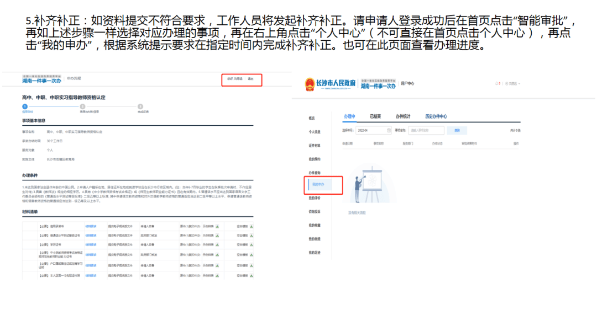Screen dimensions: 597x310
Task: Open 材料要求 link for 普通话水平测试等级证书
Action: (91, 236)
